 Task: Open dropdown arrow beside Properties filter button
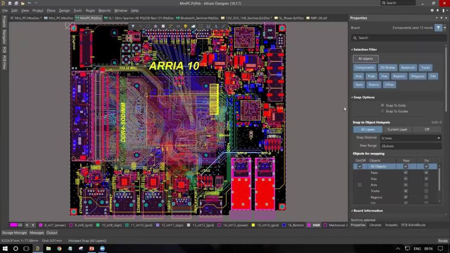[445, 28]
